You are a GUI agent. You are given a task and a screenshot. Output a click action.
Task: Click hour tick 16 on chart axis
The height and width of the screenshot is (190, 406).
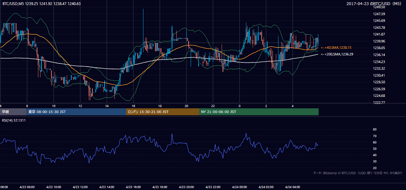(x=133, y=106)
